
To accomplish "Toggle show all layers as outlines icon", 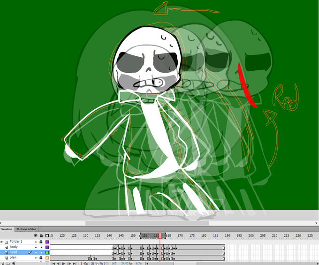I will [47, 235].
